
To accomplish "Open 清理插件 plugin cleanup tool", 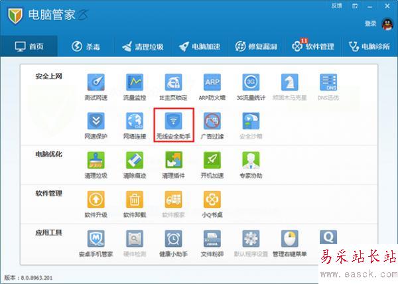I will click(x=173, y=165).
